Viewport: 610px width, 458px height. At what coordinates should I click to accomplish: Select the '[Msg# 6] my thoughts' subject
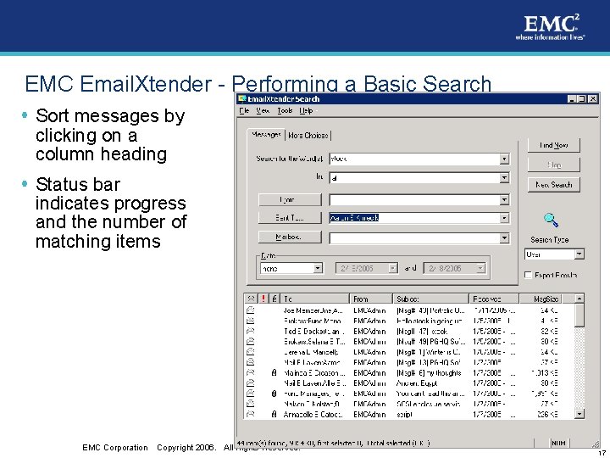tap(429, 372)
